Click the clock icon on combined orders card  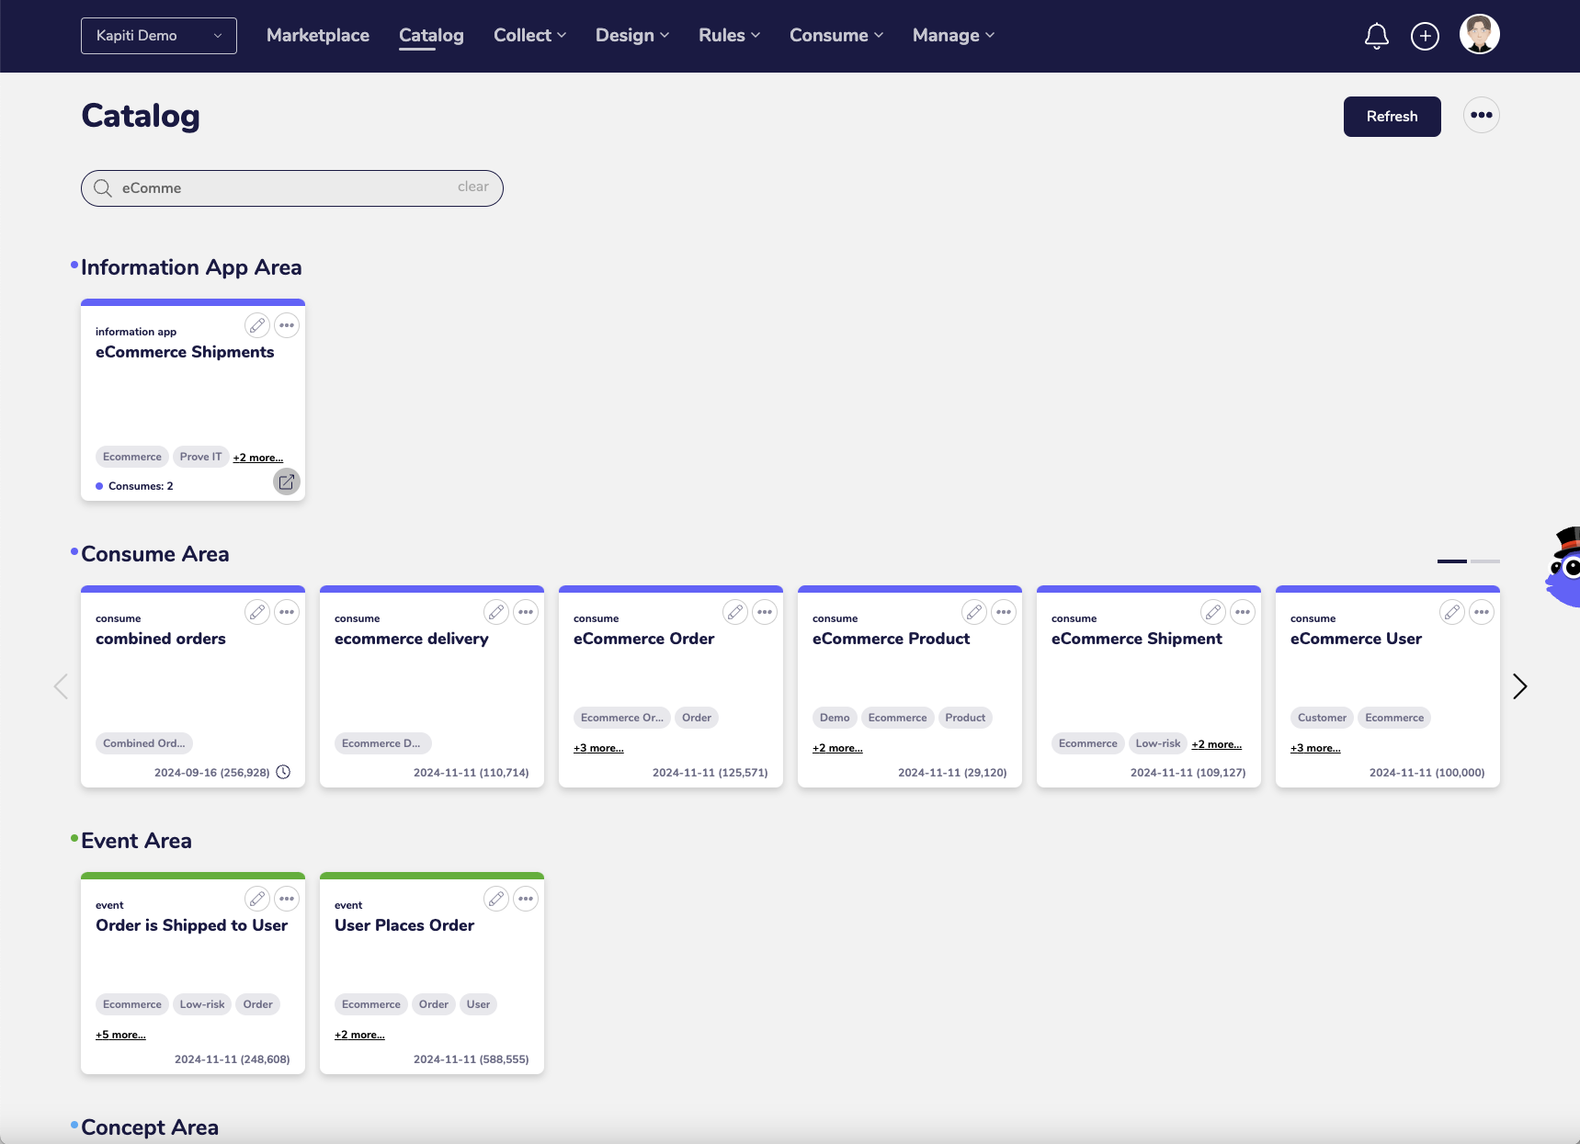(283, 773)
